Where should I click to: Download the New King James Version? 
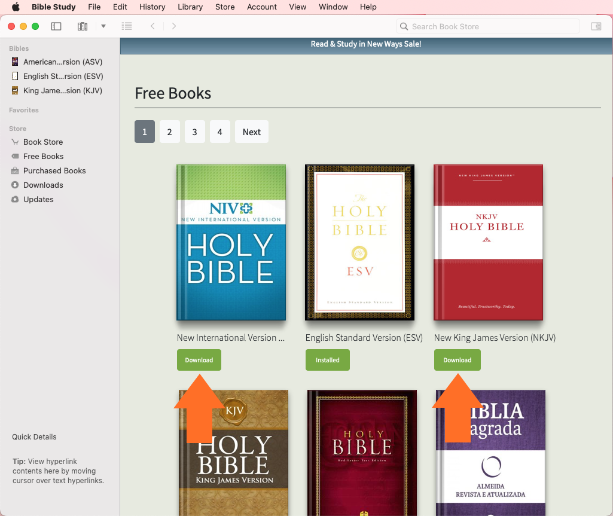pyautogui.click(x=457, y=360)
